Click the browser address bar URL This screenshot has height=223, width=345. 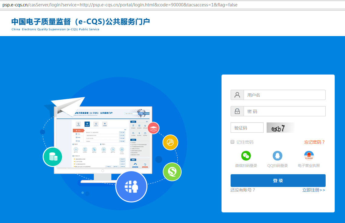click(120, 5)
